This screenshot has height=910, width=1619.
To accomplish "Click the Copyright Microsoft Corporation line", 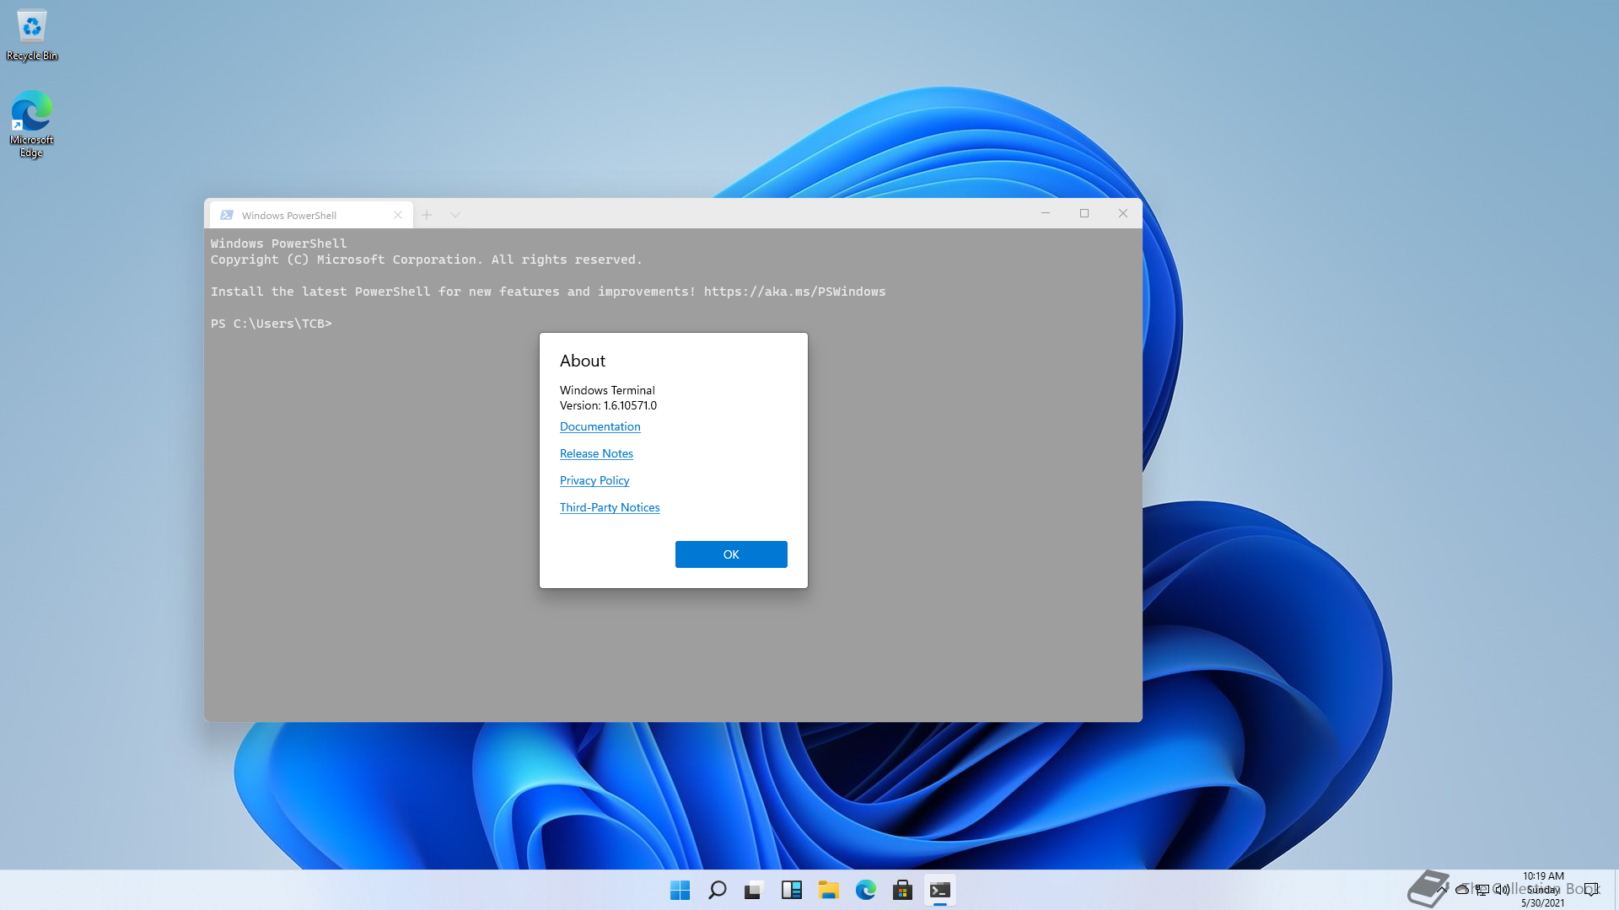I will click(x=427, y=260).
